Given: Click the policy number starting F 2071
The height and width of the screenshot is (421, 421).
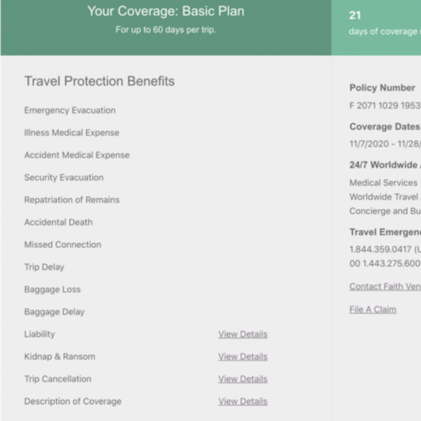Looking at the screenshot, I should tap(385, 105).
